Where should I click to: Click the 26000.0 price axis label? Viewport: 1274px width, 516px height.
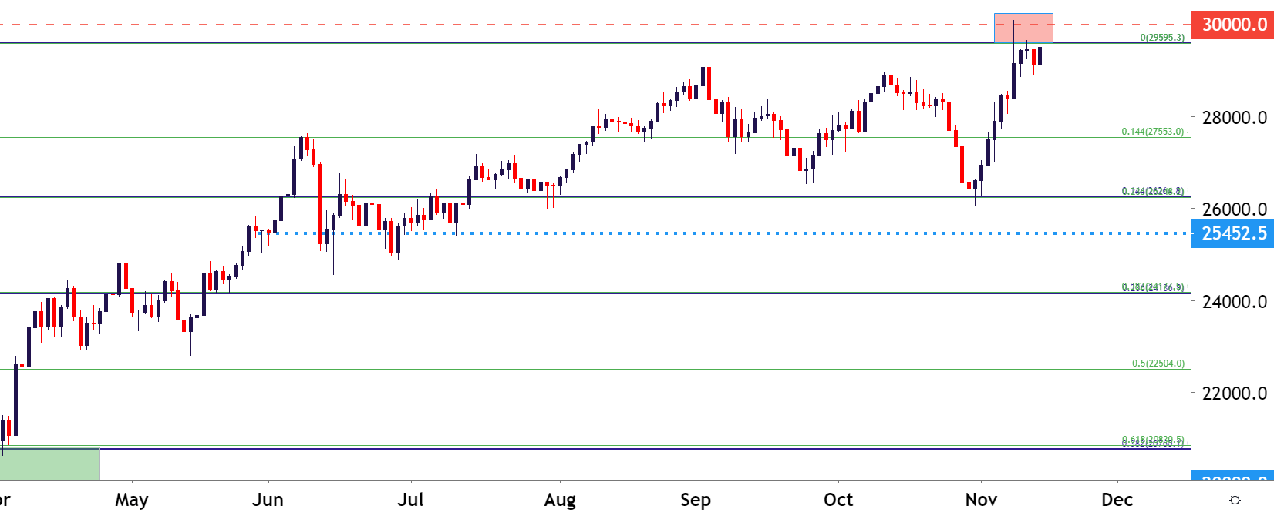(1235, 209)
